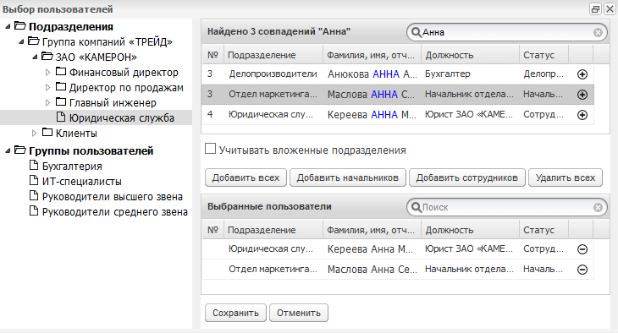
Task: Cancel with the Отменить button
Action: pos(299,313)
